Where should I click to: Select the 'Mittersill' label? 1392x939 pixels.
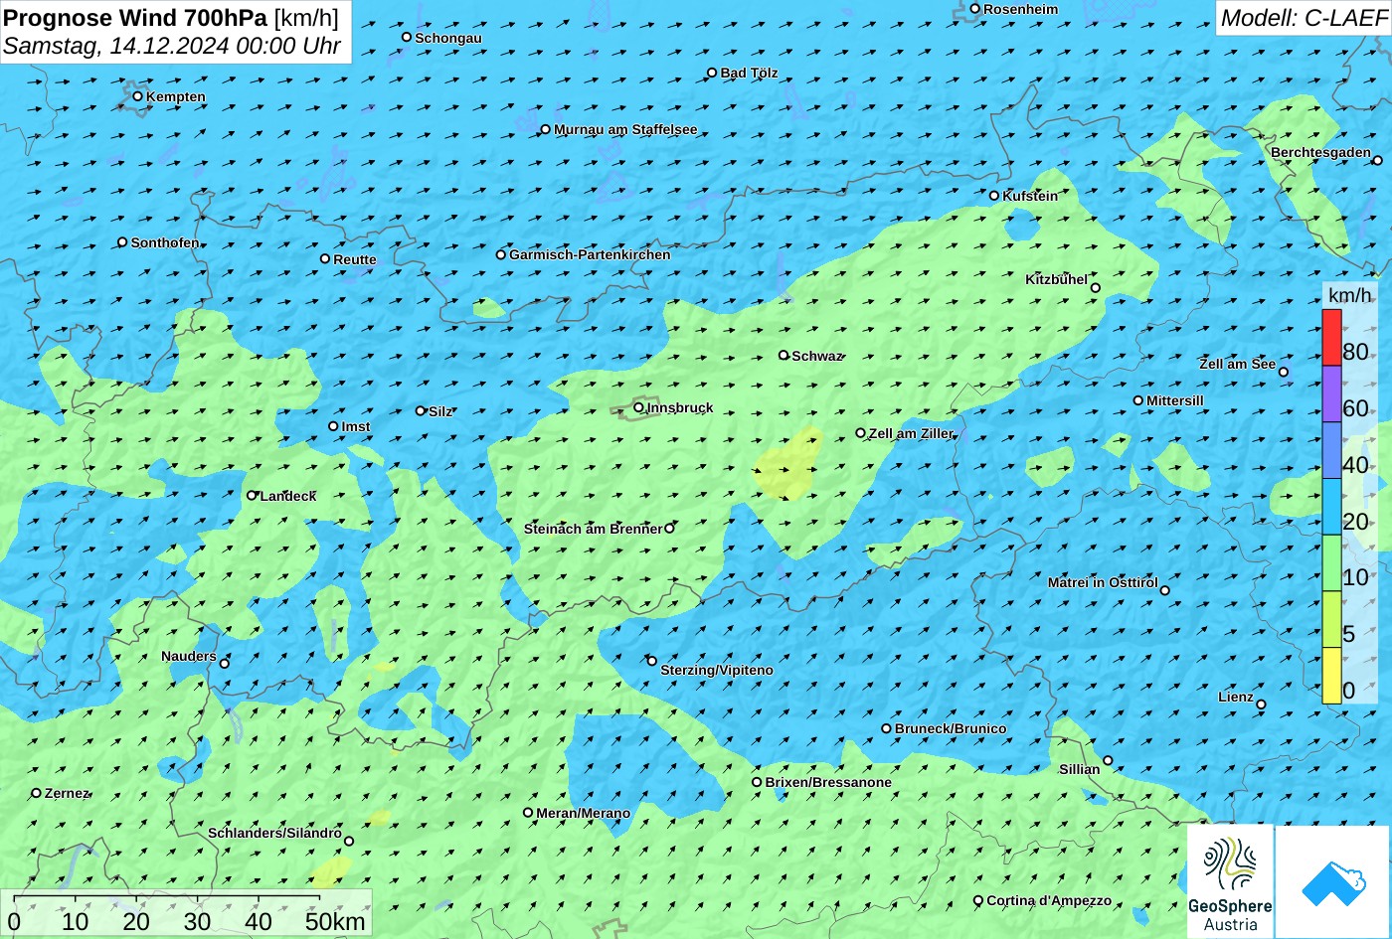tap(1175, 400)
